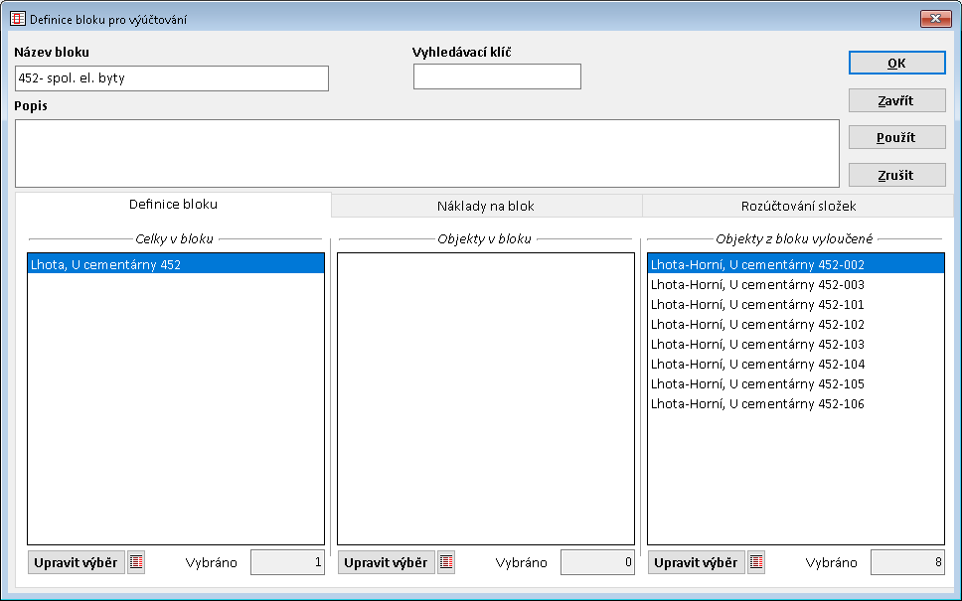Select excluded object U cementárny 452-103
The width and height of the screenshot is (962, 601).
757,345
